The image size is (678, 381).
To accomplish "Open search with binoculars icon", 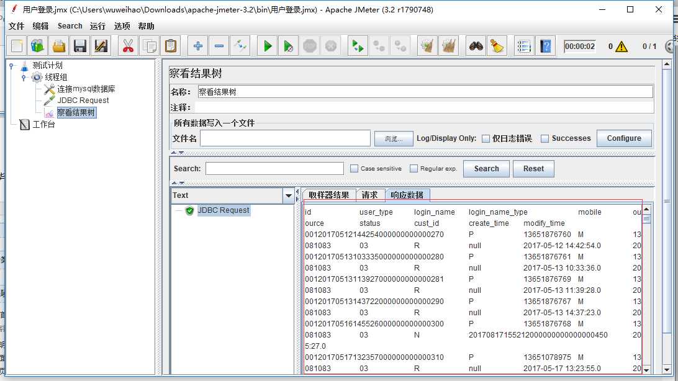I will coord(476,46).
